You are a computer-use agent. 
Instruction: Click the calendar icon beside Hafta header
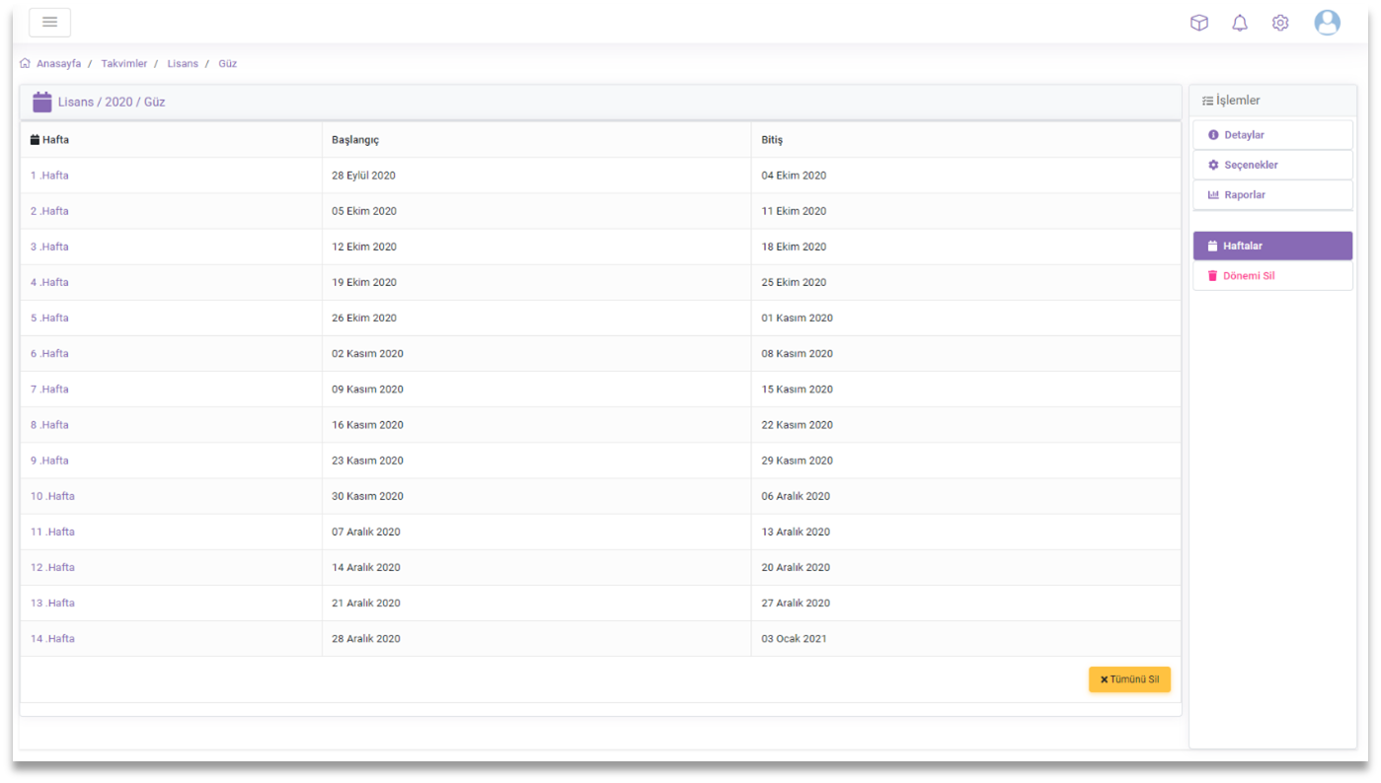pyautogui.click(x=35, y=140)
